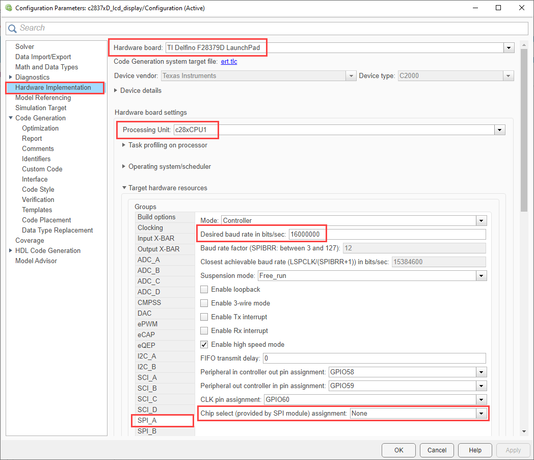This screenshot has height=460, width=534.
Task: Select Solver in the left pane
Action: click(x=24, y=47)
